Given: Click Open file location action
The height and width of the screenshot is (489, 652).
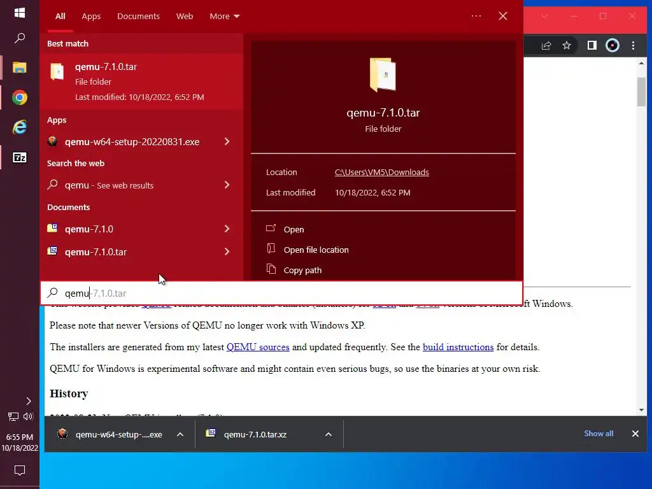Looking at the screenshot, I should (x=316, y=250).
